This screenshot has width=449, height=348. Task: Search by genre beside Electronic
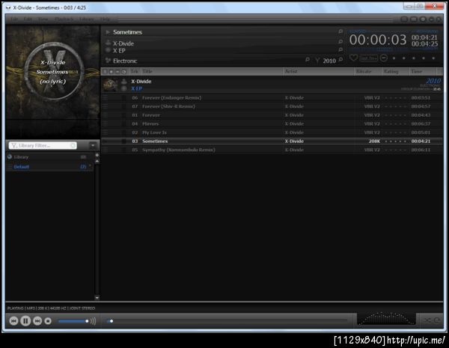tap(308, 60)
